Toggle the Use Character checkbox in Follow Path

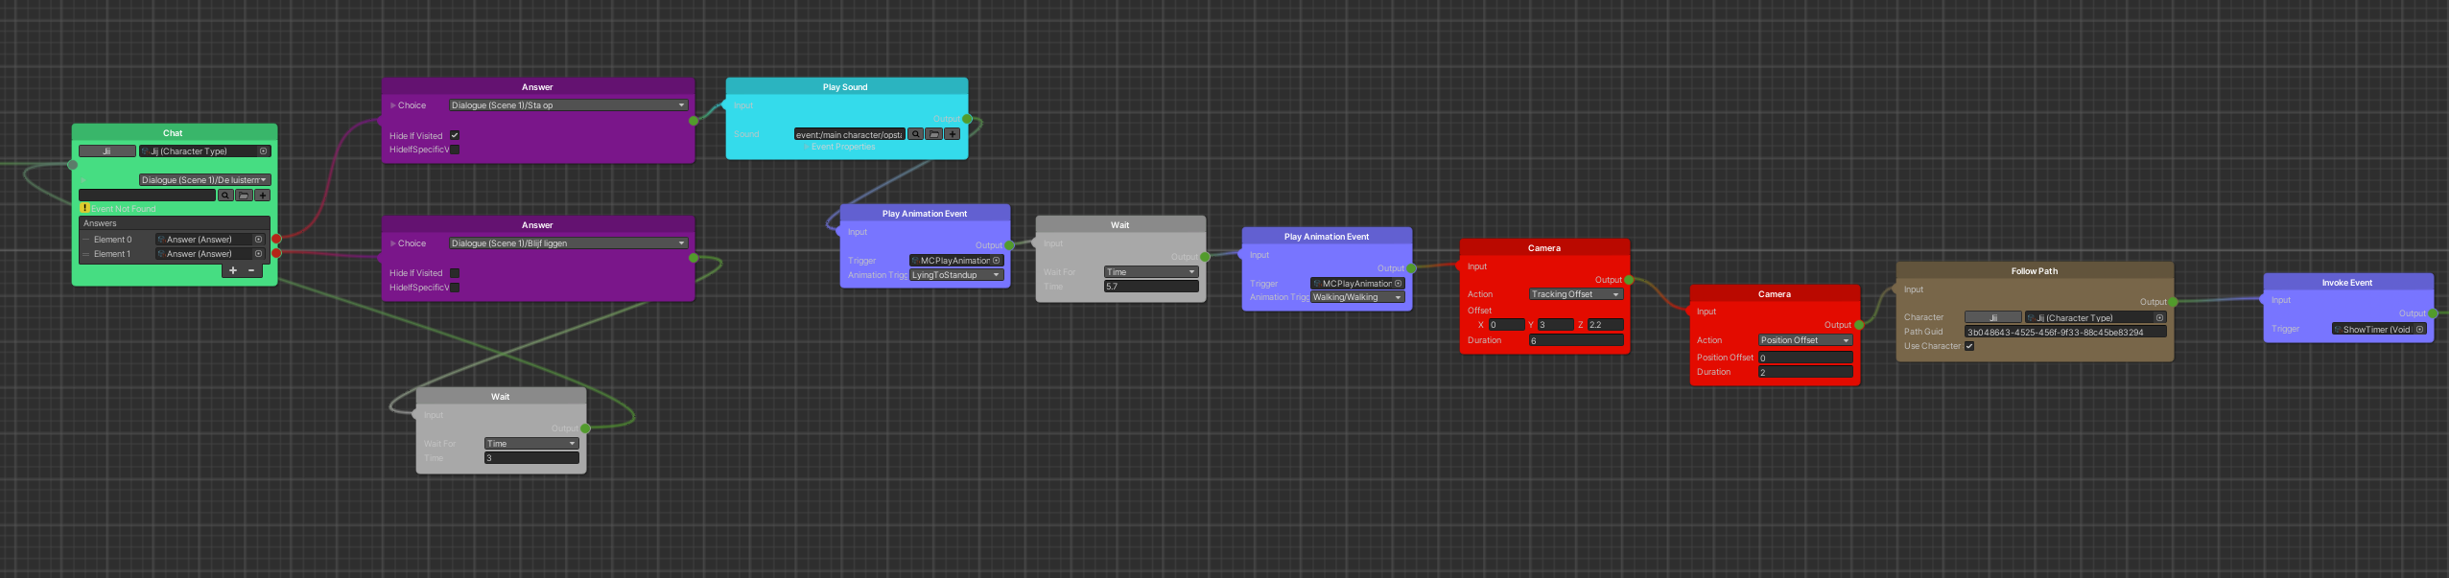click(x=1969, y=347)
